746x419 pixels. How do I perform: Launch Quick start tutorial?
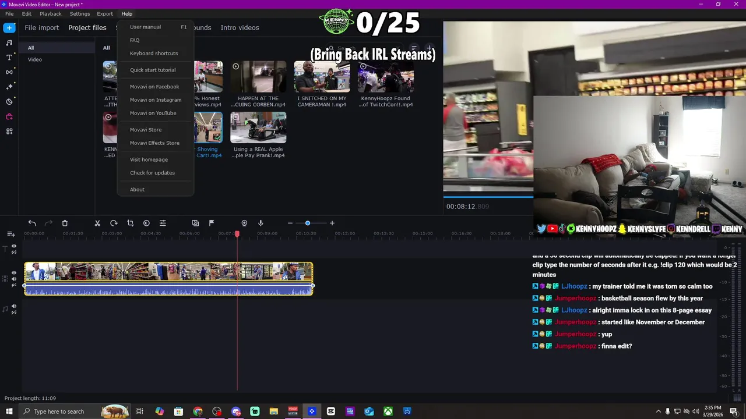pyautogui.click(x=156, y=70)
